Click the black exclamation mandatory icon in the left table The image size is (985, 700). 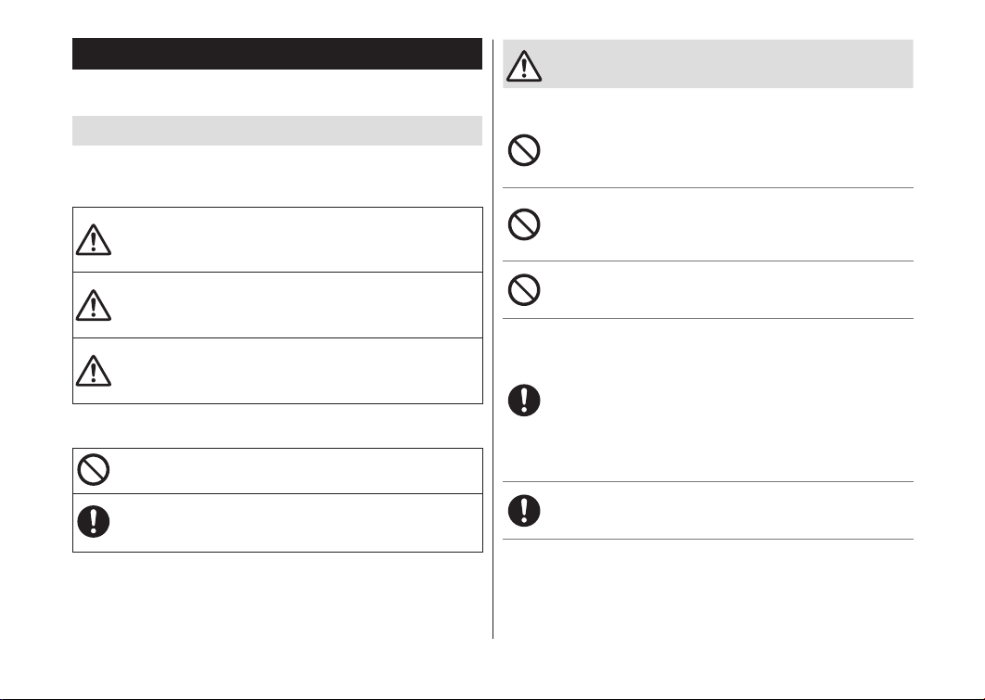tap(94, 522)
